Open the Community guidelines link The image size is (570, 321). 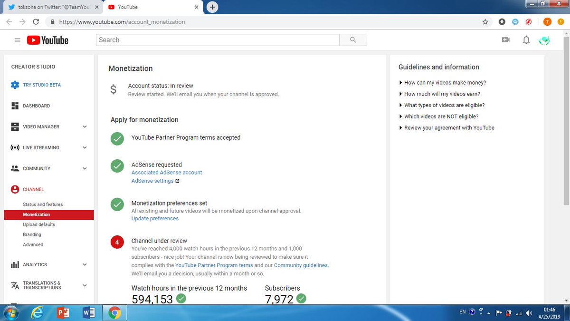[301, 265]
